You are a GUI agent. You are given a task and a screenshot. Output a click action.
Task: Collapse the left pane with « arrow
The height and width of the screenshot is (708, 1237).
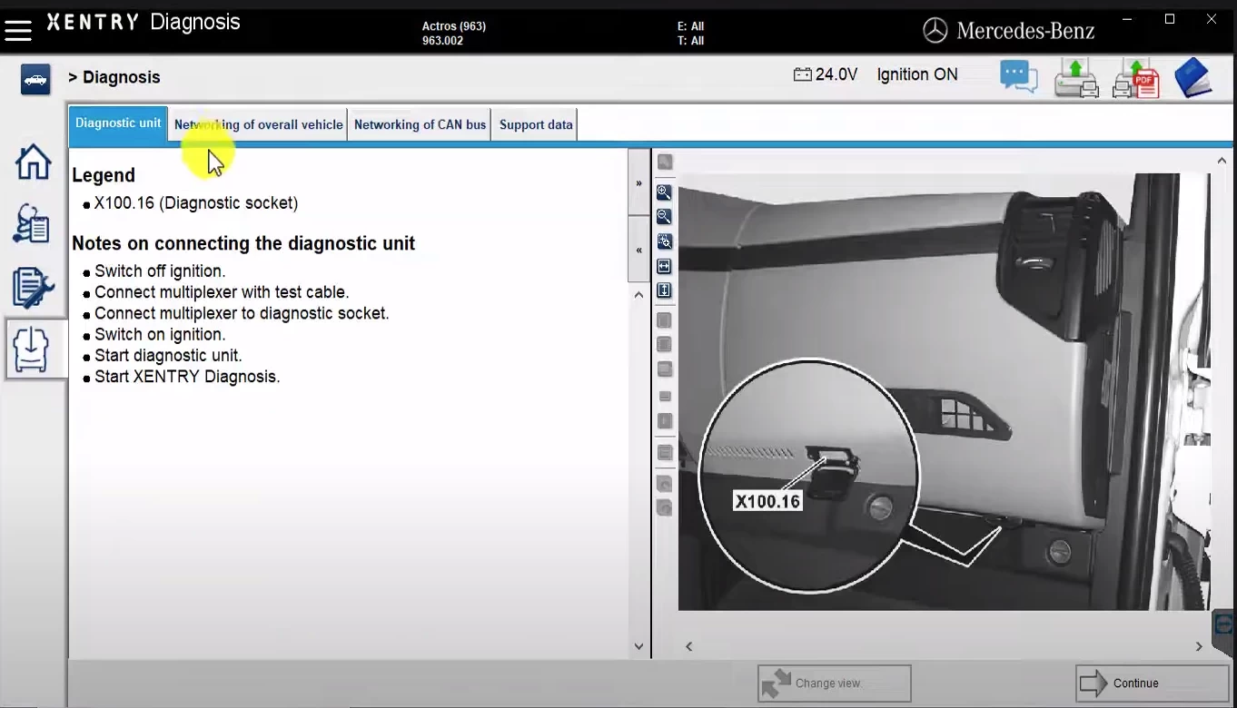click(638, 250)
